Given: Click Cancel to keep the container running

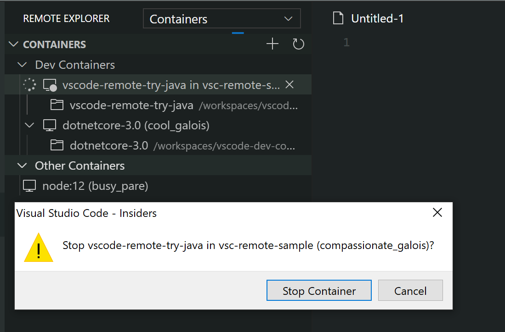Looking at the screenshot, I should tap(410, 290).
